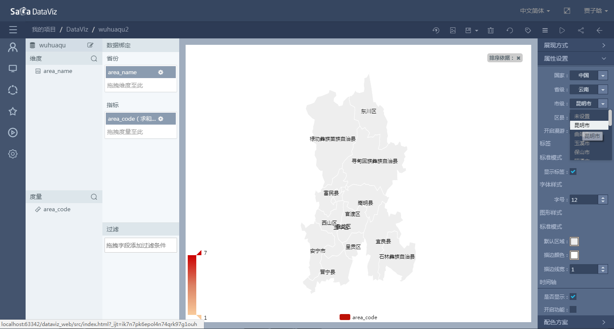Select 保山市 in the city list
Image resolution: width=614 pixels, height=329 pixels.
pyautogui.click(x=589, y=152)
